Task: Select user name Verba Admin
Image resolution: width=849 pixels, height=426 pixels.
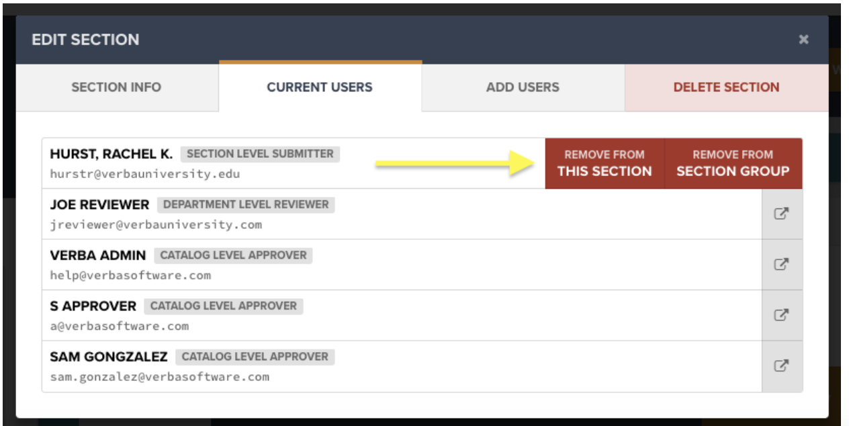Action: coord(97,255)
